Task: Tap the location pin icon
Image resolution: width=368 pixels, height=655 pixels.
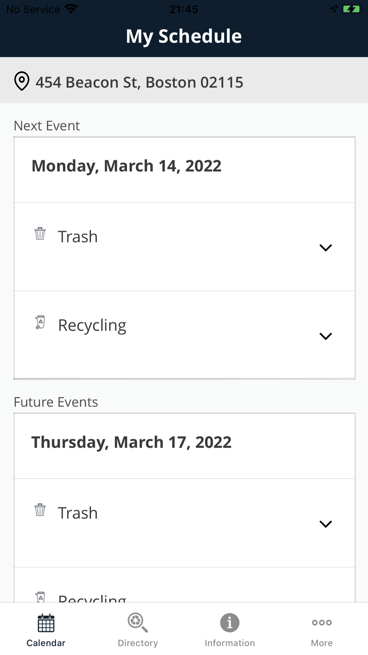Action: [x=22, y=81]
